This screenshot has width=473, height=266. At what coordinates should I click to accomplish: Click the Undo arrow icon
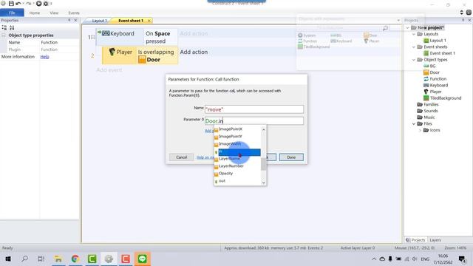click(18, 4)
